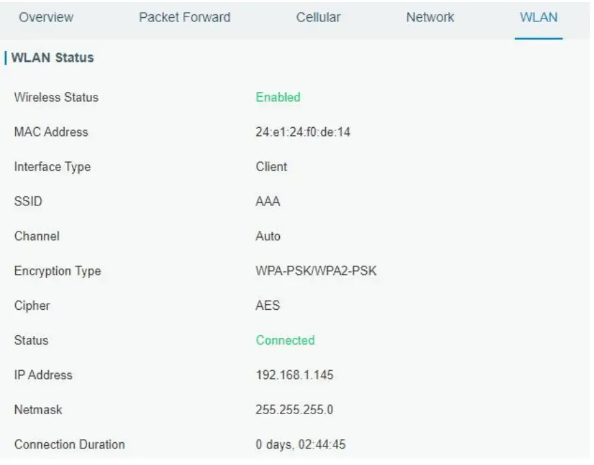Click the Connected status indicator
The height and width of the screenshot is (465, 594).
pos(290,339)
